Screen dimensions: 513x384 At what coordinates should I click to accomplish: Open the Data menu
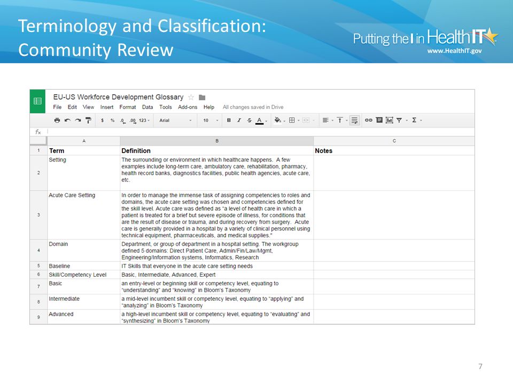coord(147,107)
